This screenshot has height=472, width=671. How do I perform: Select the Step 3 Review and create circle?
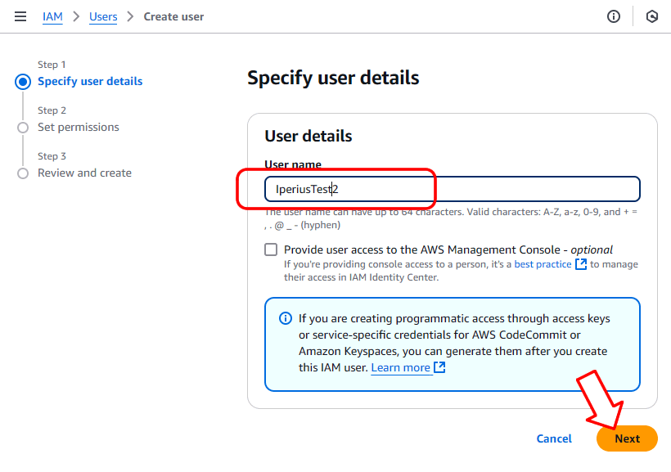point(23,173)
